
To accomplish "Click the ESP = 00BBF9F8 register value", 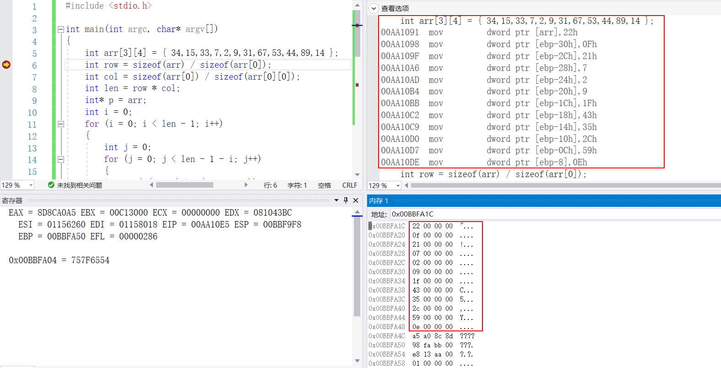I will pyautogui.click(x=268, y=225).
